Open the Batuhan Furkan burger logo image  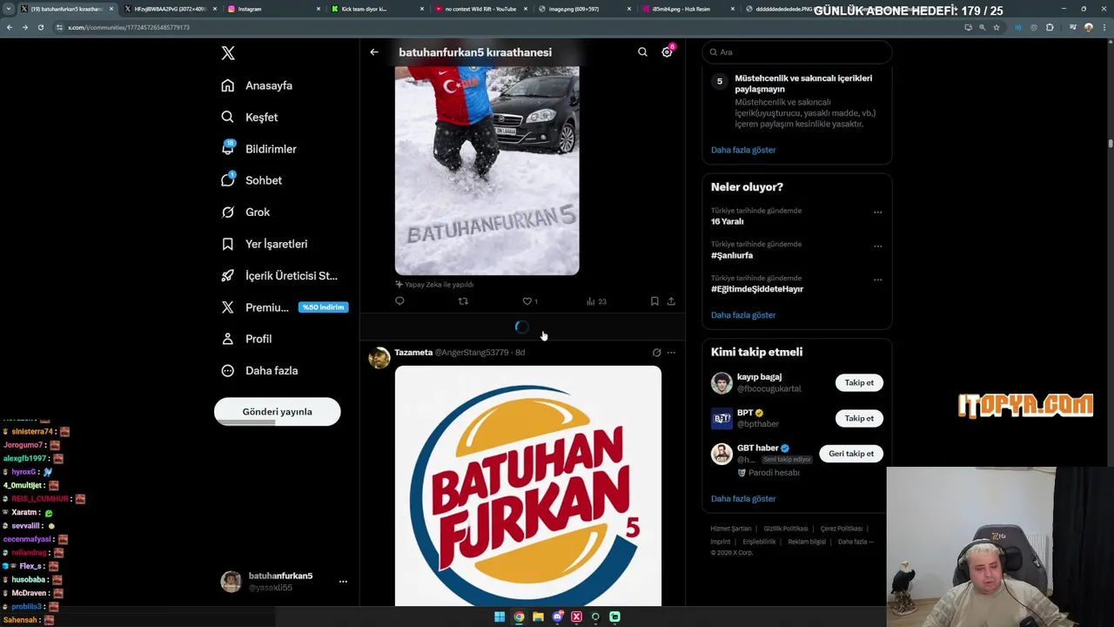528,486
